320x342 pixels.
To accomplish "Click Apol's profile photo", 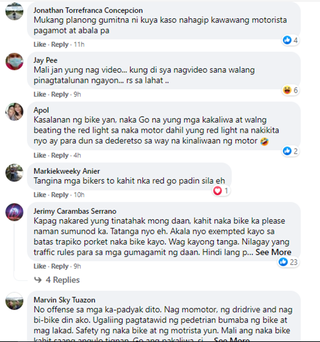I will tap(14, 111).
